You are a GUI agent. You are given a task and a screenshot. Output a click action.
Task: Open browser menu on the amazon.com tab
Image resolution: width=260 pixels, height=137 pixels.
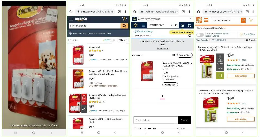[126, 12]
